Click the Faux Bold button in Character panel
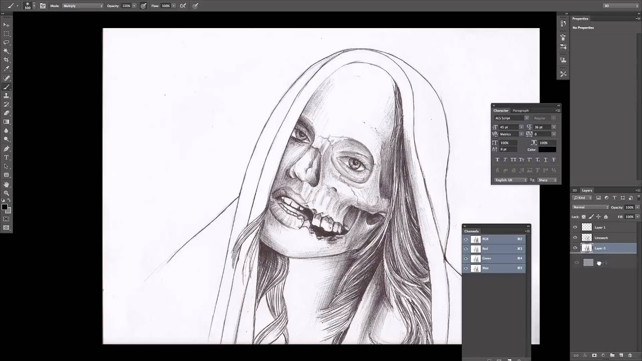Viewport: 642px width, 361px height. tap(497, 159)
